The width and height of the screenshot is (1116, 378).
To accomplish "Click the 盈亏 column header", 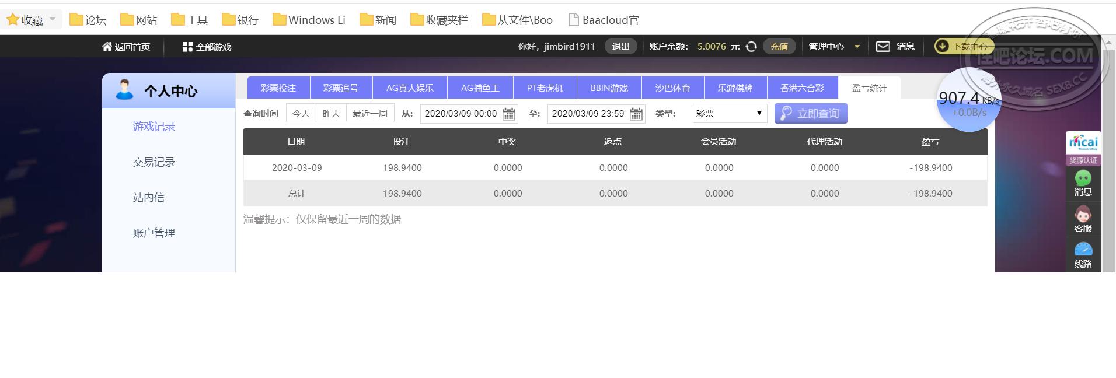I will click(930, 142).
